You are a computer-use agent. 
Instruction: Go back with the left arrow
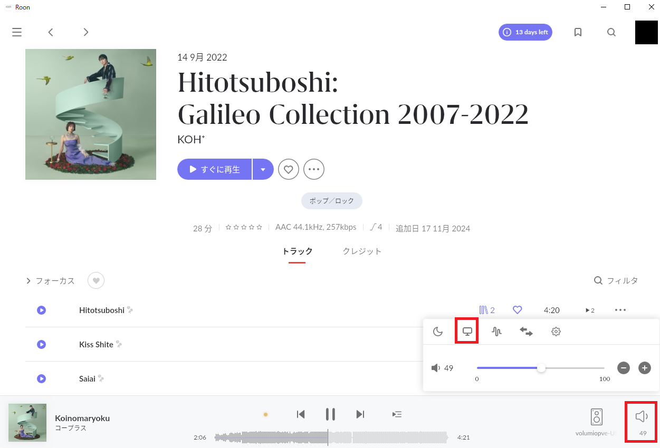point(51,32)
